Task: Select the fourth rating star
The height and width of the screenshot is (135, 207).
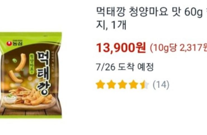Action: click(134, 84)
